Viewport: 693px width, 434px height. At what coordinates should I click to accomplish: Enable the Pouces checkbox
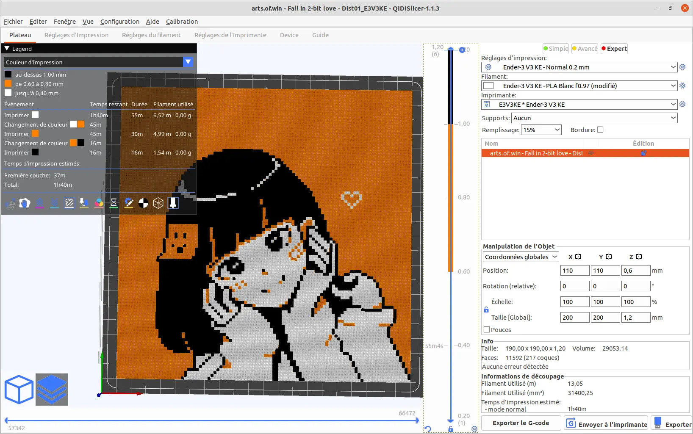point(487,329)
